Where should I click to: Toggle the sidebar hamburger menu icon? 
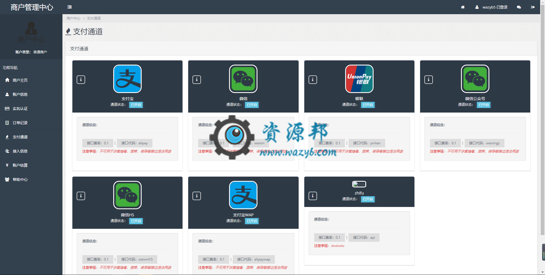tap(70, 7)
